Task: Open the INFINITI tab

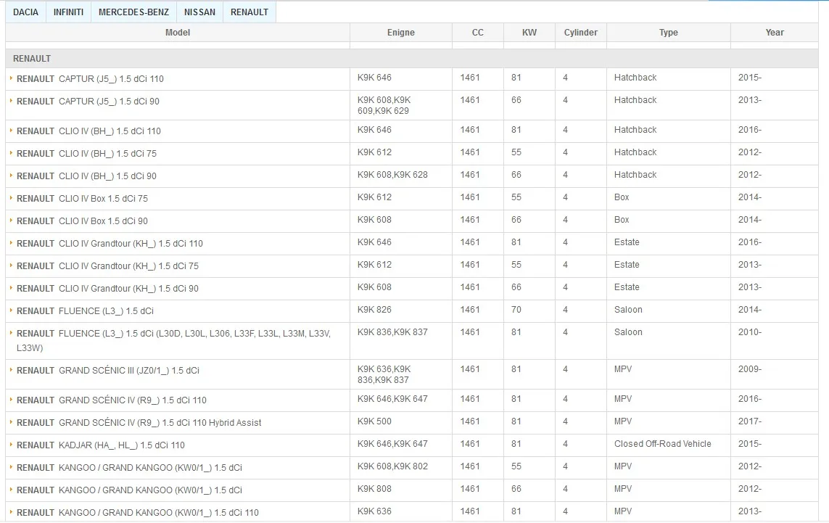Action: click(68, 12)
